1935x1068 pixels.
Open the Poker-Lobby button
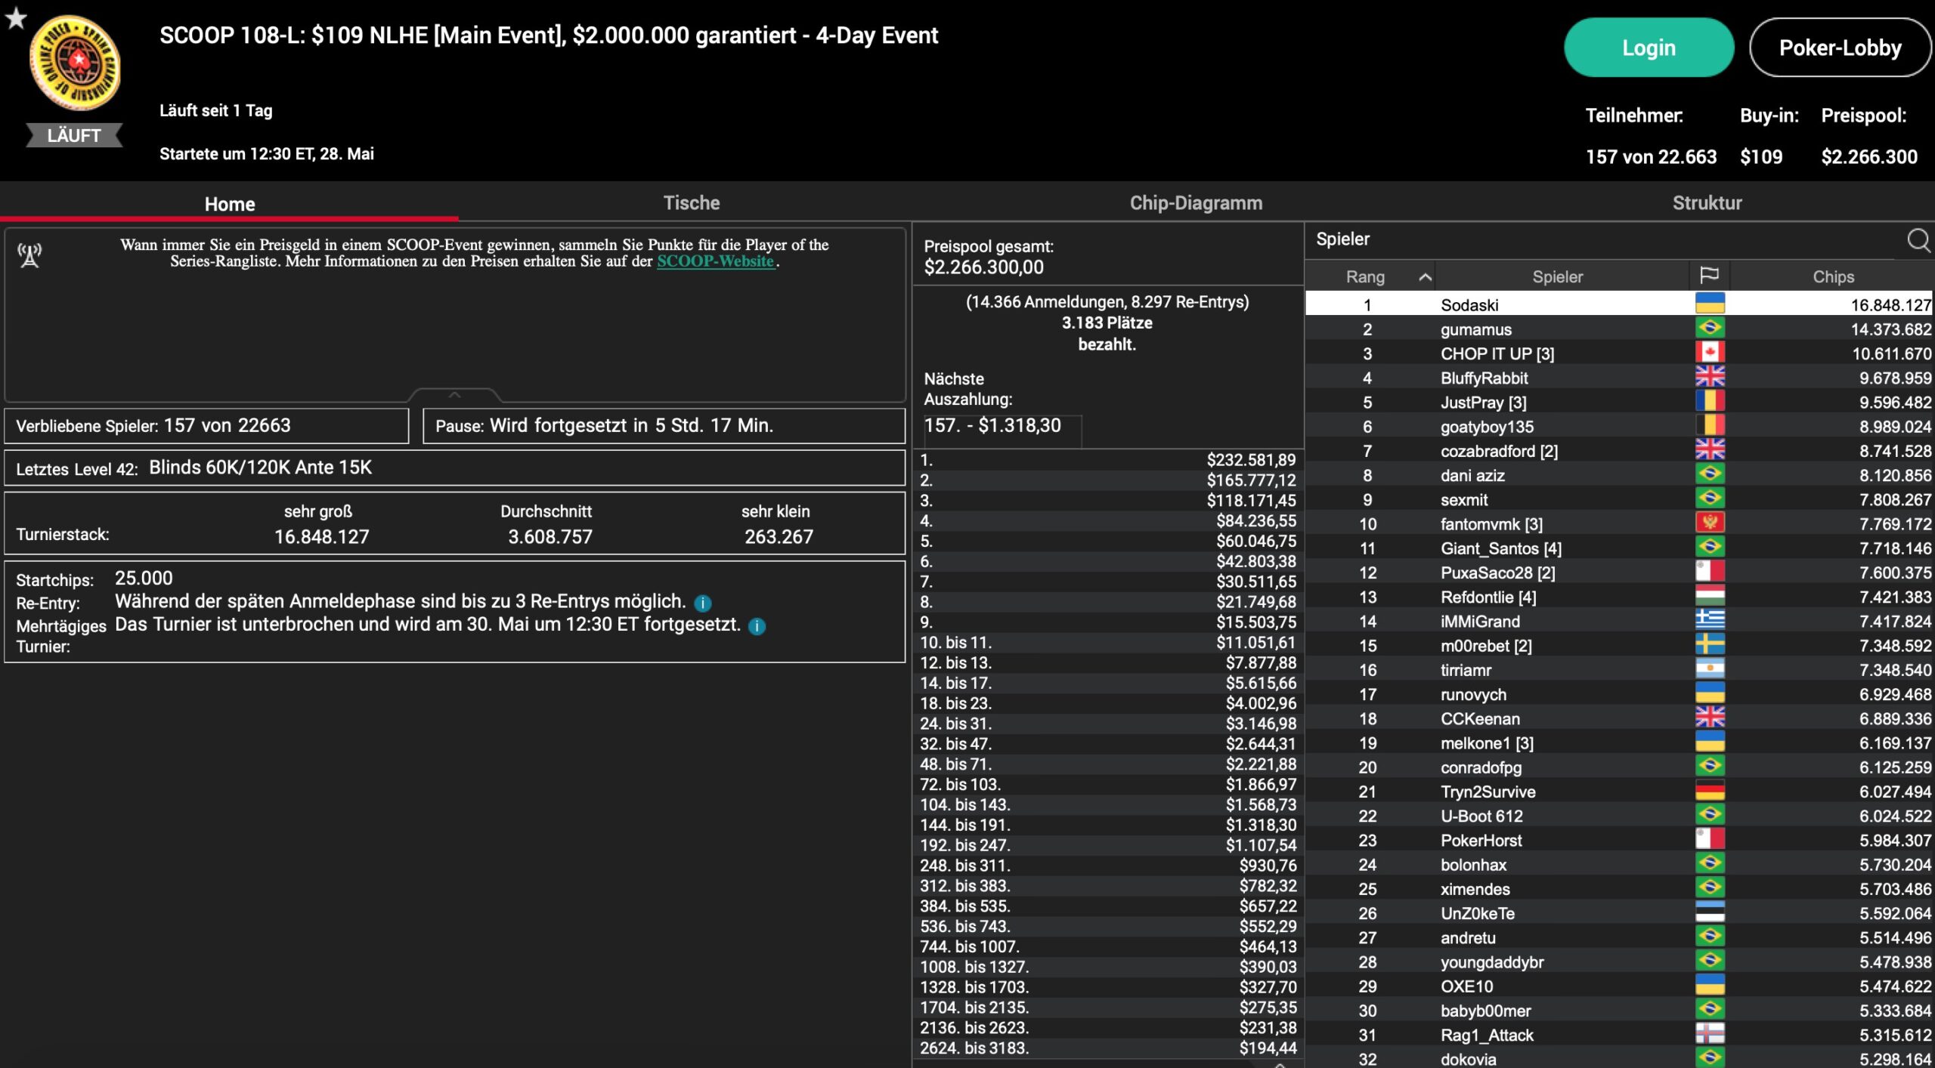pos(1840,48)
